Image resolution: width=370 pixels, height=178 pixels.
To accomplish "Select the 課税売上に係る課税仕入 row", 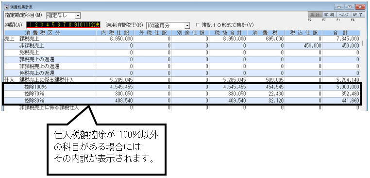I will point(182,80).
